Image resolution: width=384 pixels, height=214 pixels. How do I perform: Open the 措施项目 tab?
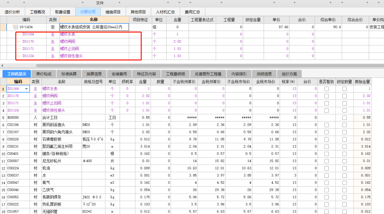coord(113,12)
